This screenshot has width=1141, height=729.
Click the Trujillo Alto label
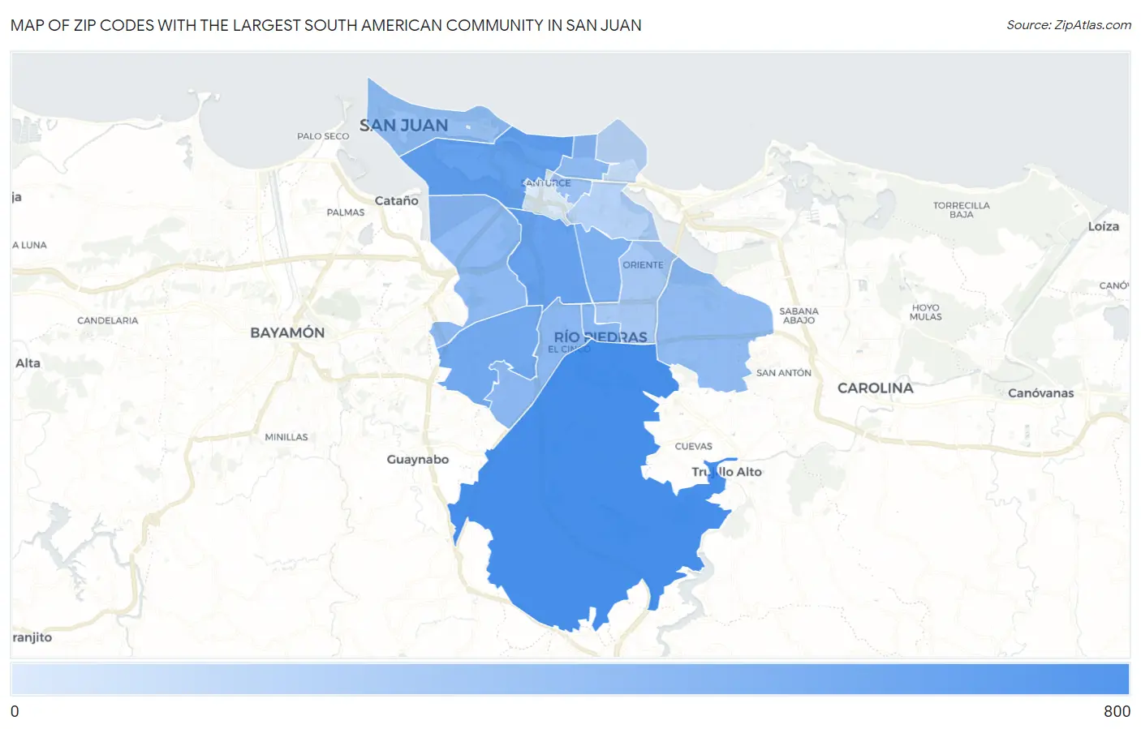tap(726, 472)
